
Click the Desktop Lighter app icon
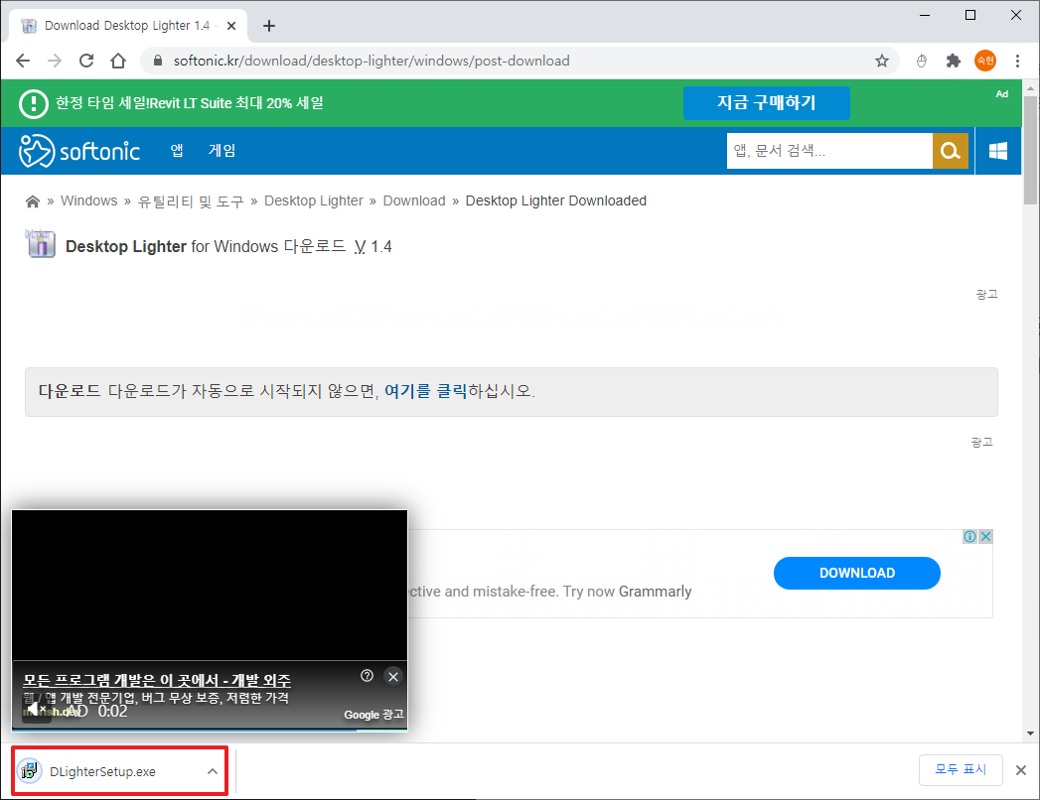coord(41,244)
